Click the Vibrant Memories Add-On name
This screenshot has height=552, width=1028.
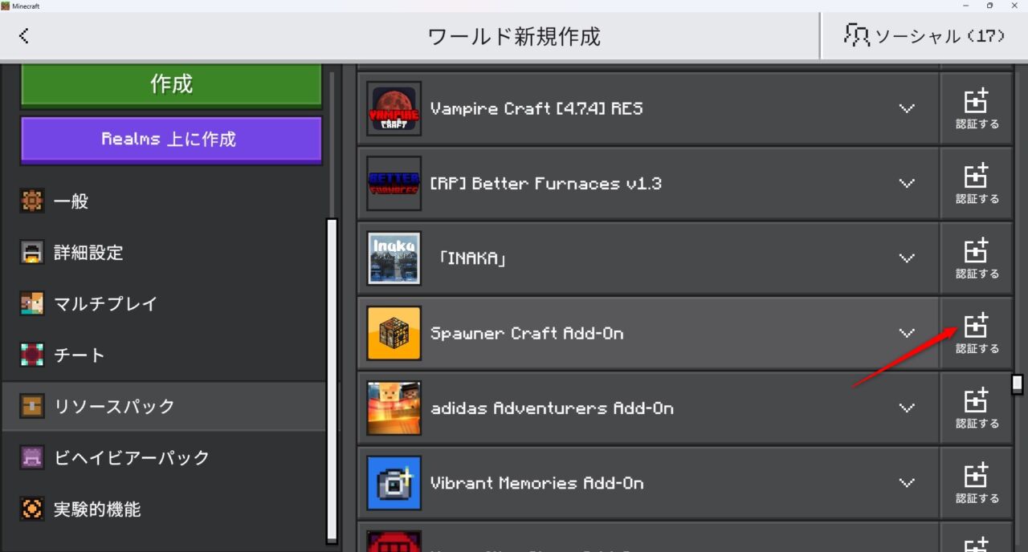click(x=536, y=483)
